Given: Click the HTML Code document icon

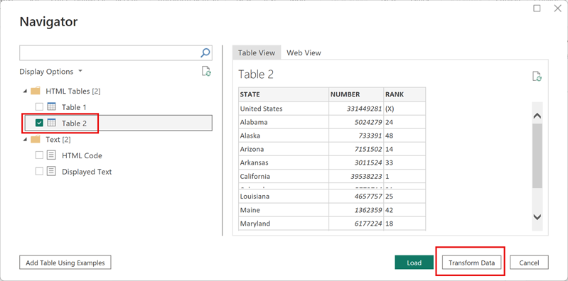Looking at the screenshot, I should click(51, 155).
